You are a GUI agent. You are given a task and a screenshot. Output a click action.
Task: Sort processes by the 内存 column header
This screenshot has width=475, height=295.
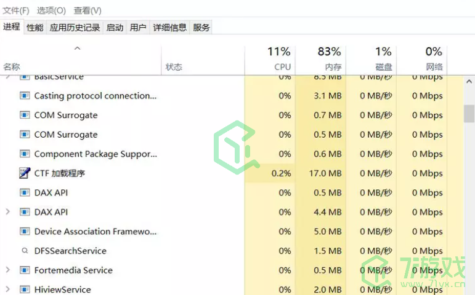[329, 58]
